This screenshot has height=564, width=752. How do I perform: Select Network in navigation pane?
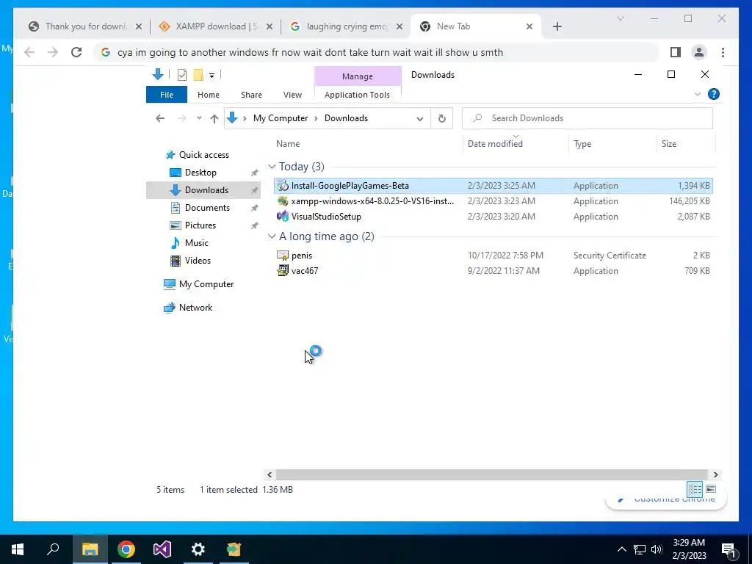[195, 308]
